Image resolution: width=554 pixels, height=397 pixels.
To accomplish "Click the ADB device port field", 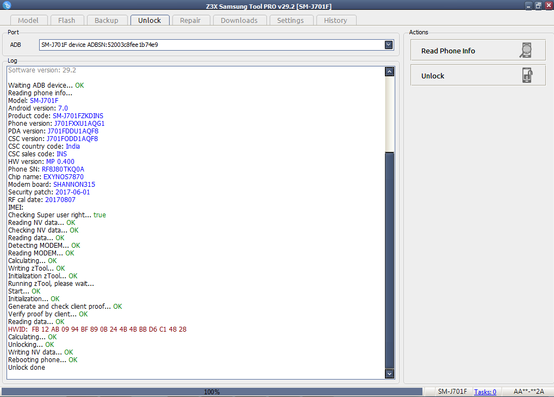I will pyautogui.click(x=216, y=45).
